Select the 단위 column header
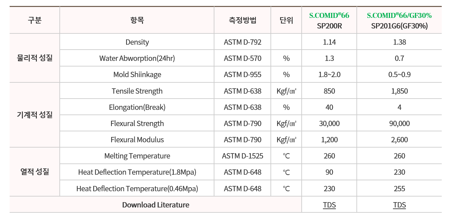 tap(286, 20)
